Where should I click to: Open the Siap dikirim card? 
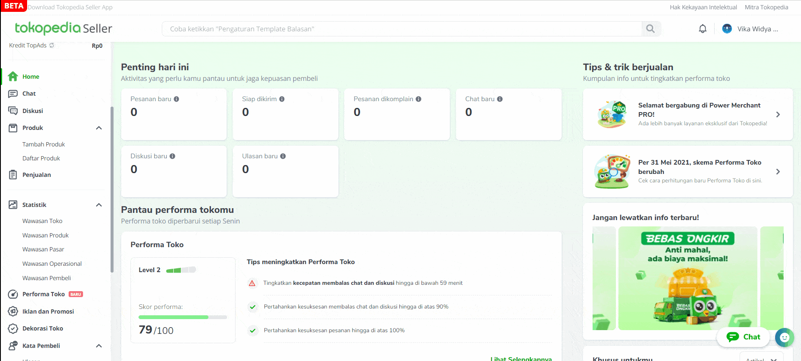285,114
